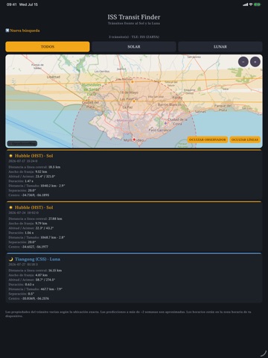268x358 pixels.
Task: Click the Wi-Fi icon in the status bar
Action: [x=251, y=4]
